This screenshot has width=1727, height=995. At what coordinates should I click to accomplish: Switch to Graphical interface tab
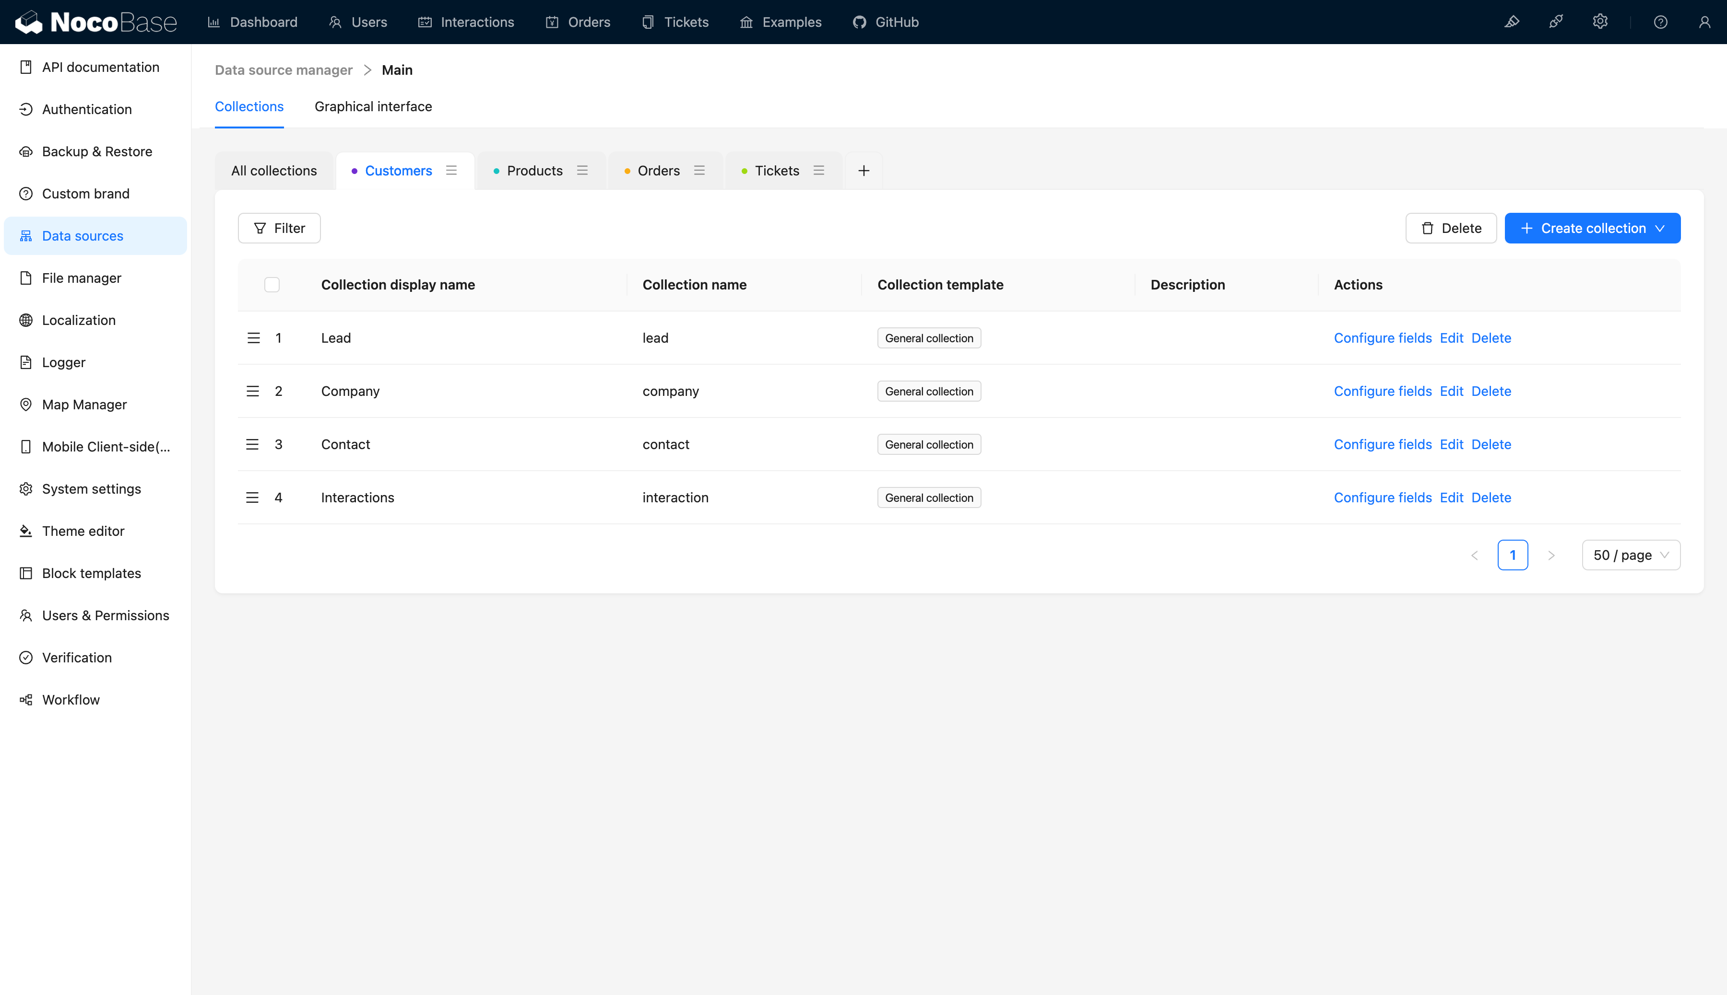click(x=373, y=106)
